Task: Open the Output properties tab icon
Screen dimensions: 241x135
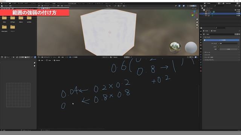Action: [x=201, y=37]
